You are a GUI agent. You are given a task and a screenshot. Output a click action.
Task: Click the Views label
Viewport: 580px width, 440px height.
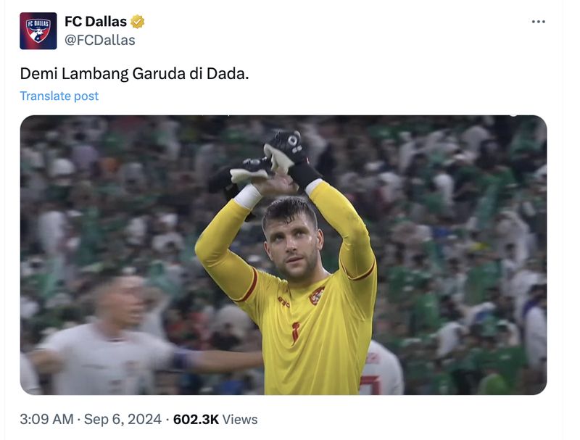pos(240,419)
